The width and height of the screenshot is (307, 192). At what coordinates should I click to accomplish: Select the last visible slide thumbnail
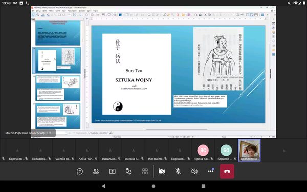(x=58, y=116)
